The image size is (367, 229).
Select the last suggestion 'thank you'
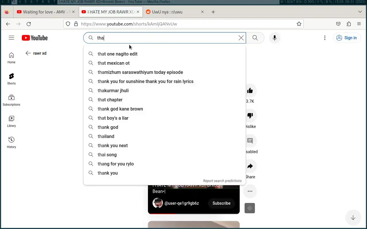(x=165, y=173)
